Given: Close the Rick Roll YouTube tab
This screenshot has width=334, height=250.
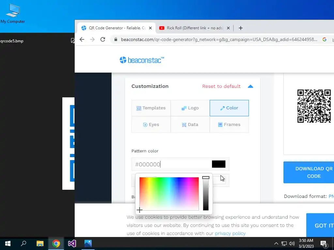Looking at the screenshot, I should point(228,28).
